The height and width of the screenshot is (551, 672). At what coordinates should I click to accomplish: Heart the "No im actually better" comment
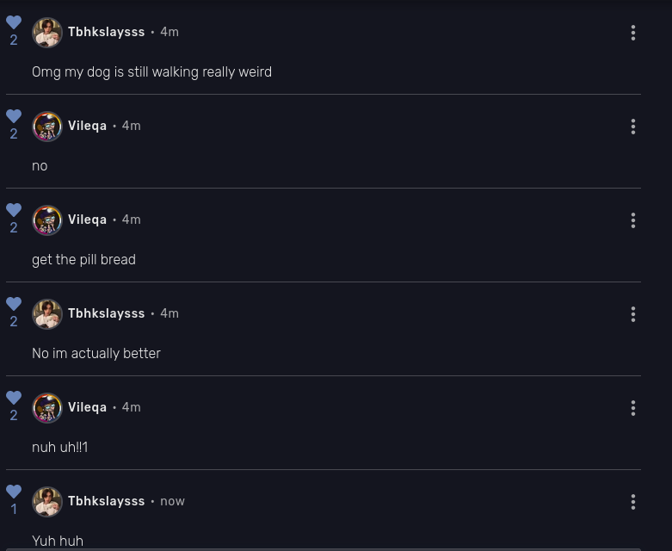[x=14, y=305]
